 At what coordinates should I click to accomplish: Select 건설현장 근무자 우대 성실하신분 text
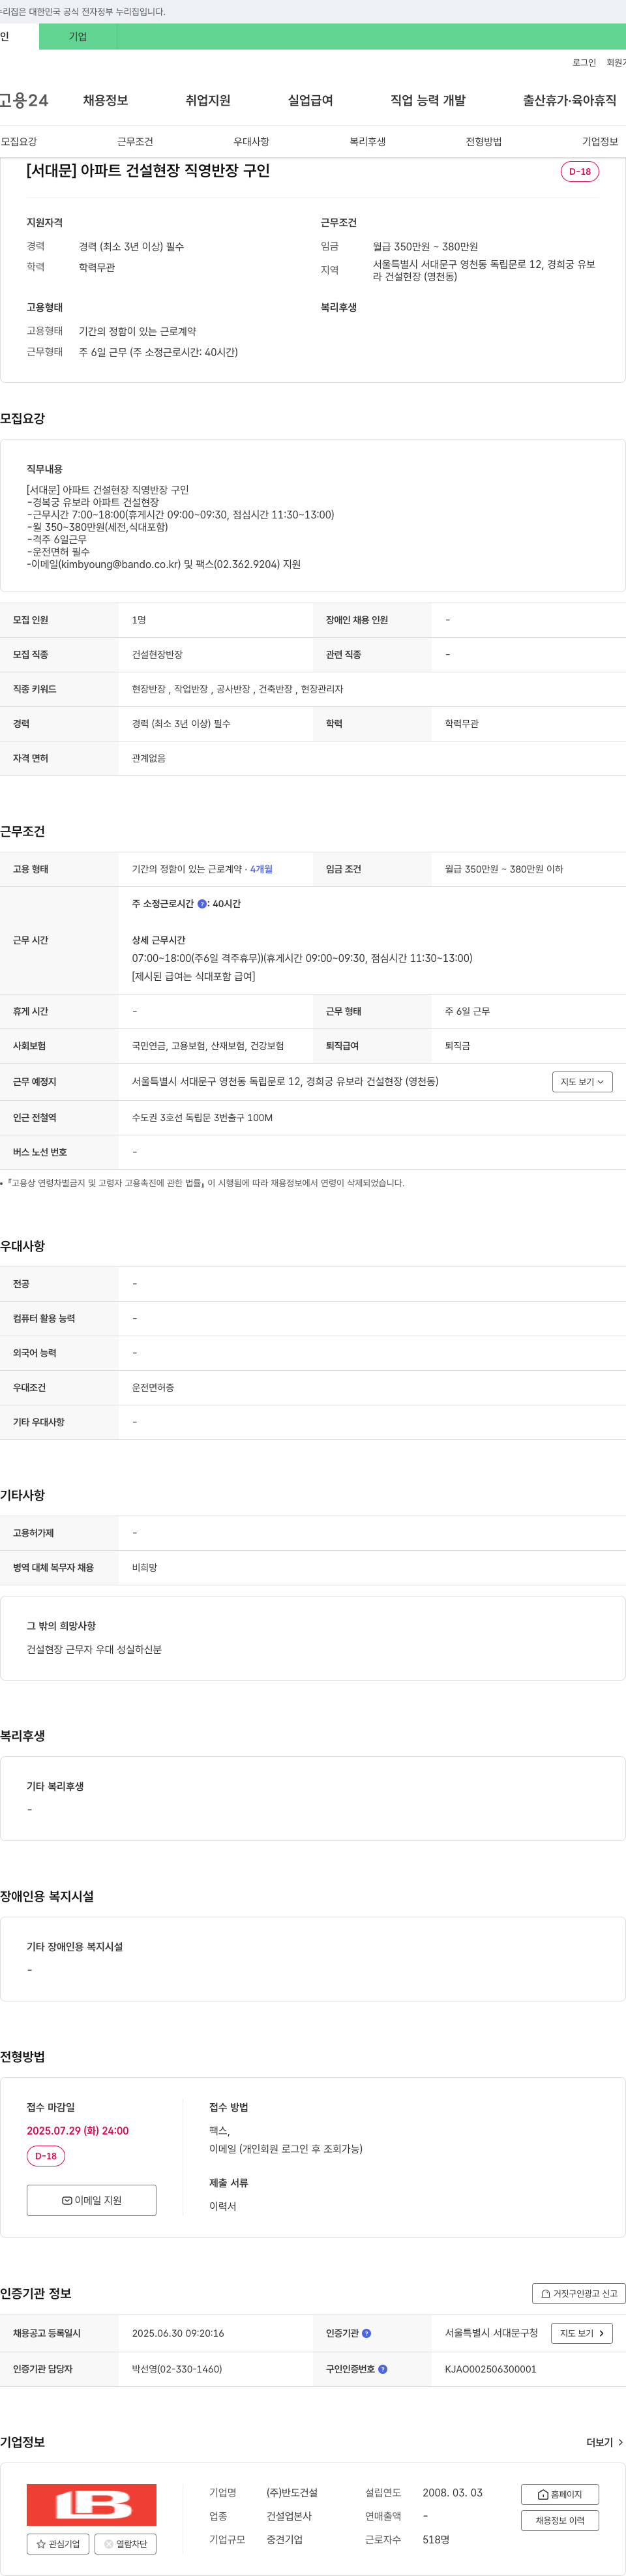pyautogui.click(x=94, y=1649)
